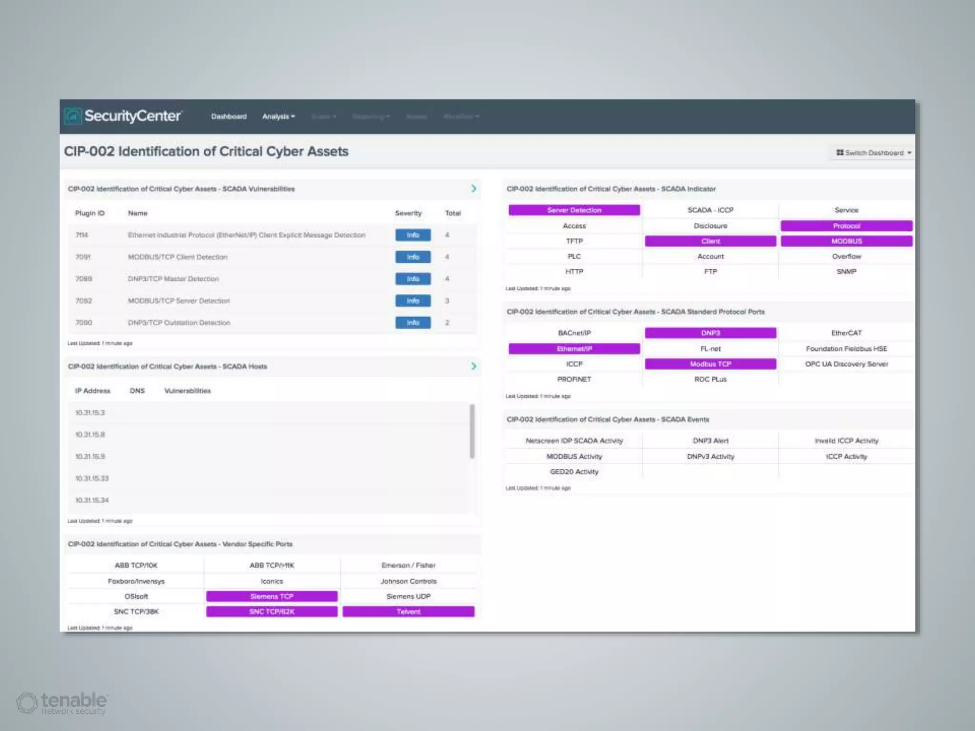Click the Modbus TCP protocol port cell

coord(710,364)
